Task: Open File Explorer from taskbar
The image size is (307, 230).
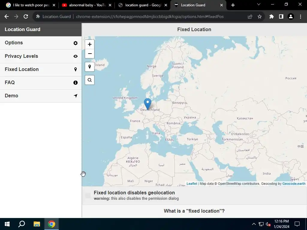Action: [x=37, y=224]
